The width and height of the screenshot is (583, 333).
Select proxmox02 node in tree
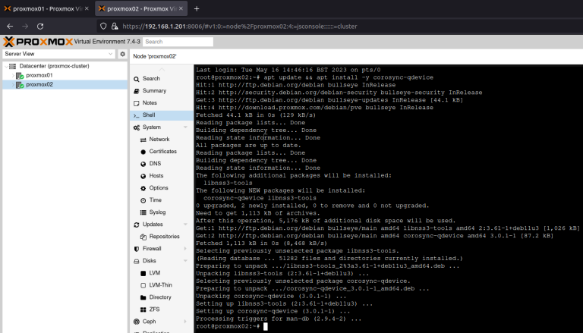pyautogui.click(x=39, y=85)
